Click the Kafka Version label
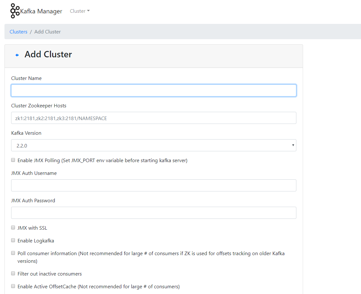This screenshot has height=294, width=361. pyautogui.click(x=26, y=133)
